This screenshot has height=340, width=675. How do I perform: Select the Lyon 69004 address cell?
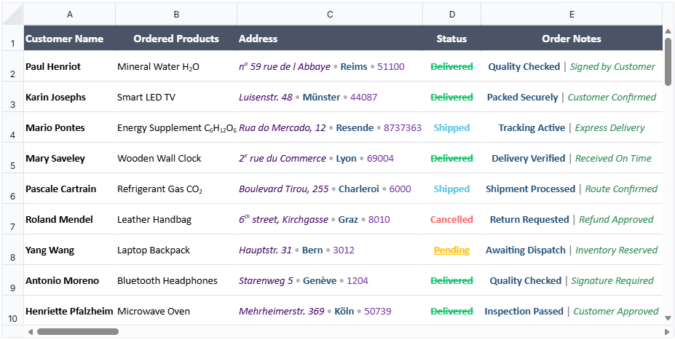(330, 158)
